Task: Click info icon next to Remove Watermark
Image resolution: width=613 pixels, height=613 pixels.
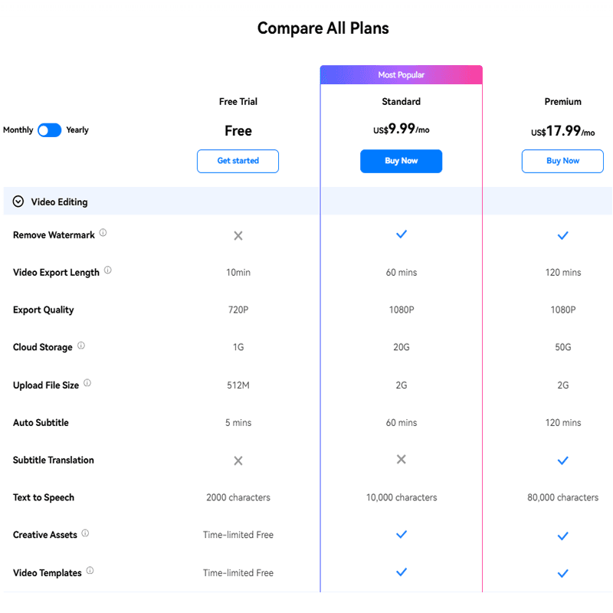Action: (x=103, y=233)
